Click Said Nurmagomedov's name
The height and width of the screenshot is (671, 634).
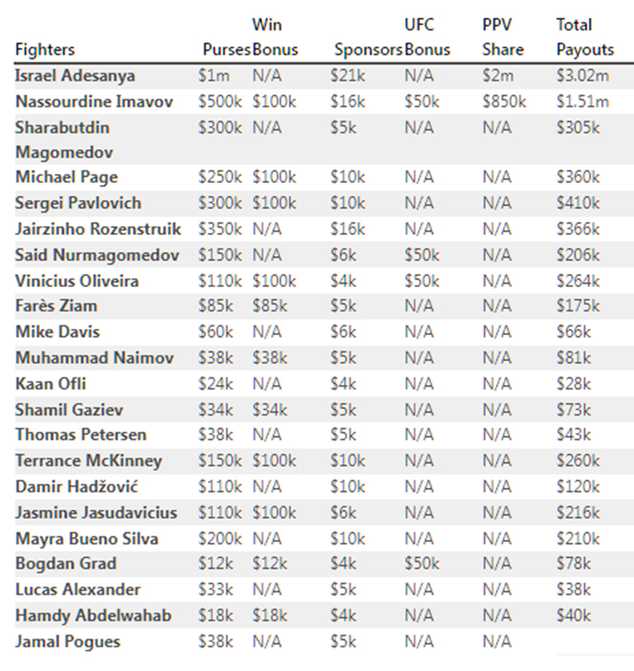[97, 255]
